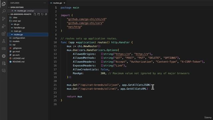Screen dimensions: 213x120
Task: Click line number 10 in gutter
Action: [55, 42]
